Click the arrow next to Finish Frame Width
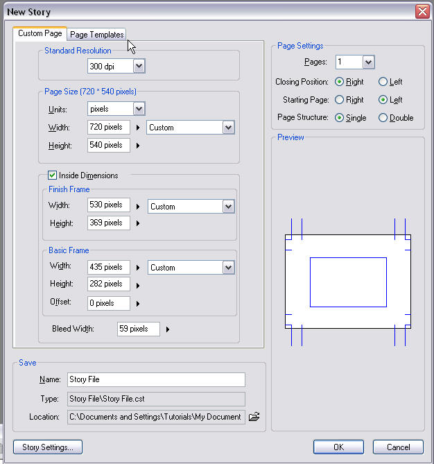Image resolution: width=434 pixels, height=464 pixels. [139, 207]
